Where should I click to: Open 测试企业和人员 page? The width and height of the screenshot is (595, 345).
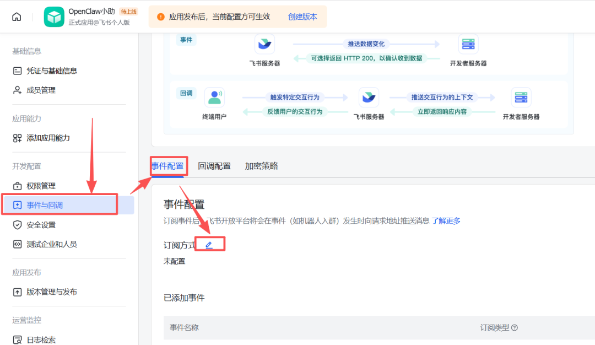52,244
